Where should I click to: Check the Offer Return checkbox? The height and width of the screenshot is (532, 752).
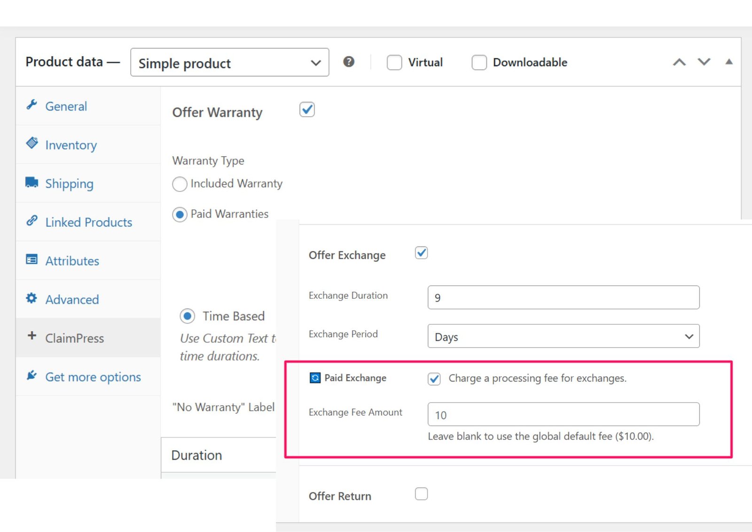click(x=422, y=493)
